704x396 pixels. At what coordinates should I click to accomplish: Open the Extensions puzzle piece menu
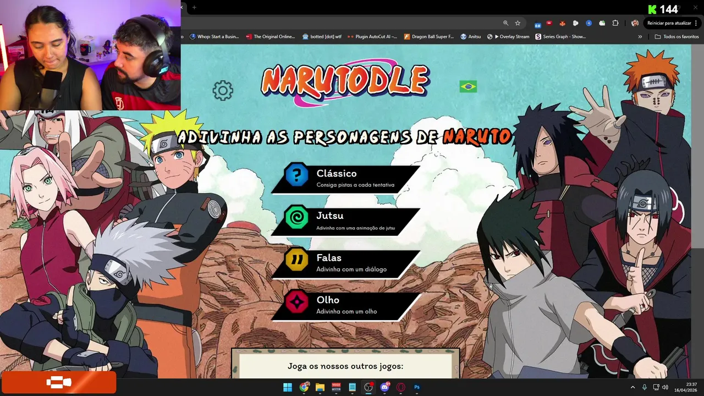point(615,23)
